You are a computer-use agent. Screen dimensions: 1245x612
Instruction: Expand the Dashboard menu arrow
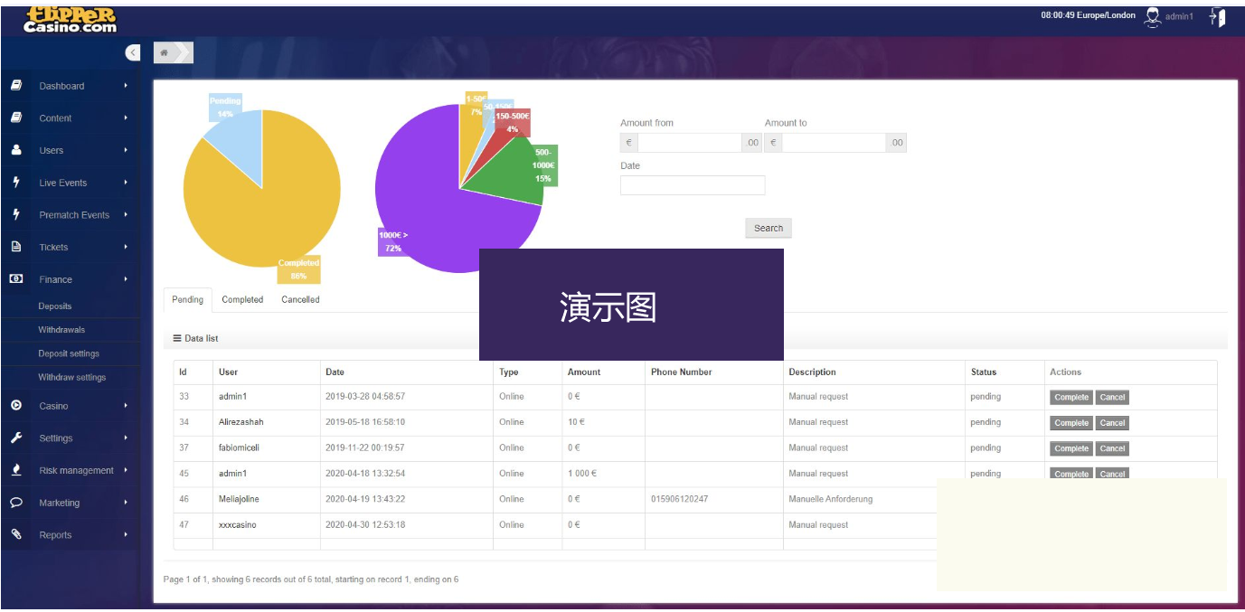(126, 86)
